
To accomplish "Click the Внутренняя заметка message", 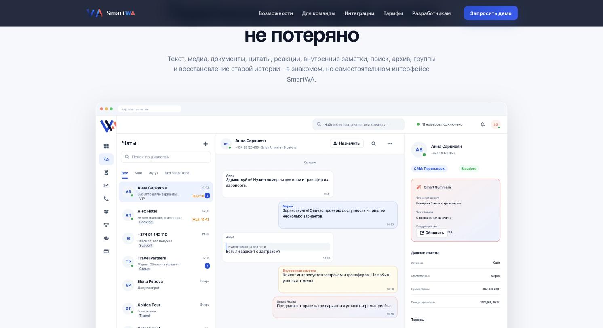I will 338,280.
